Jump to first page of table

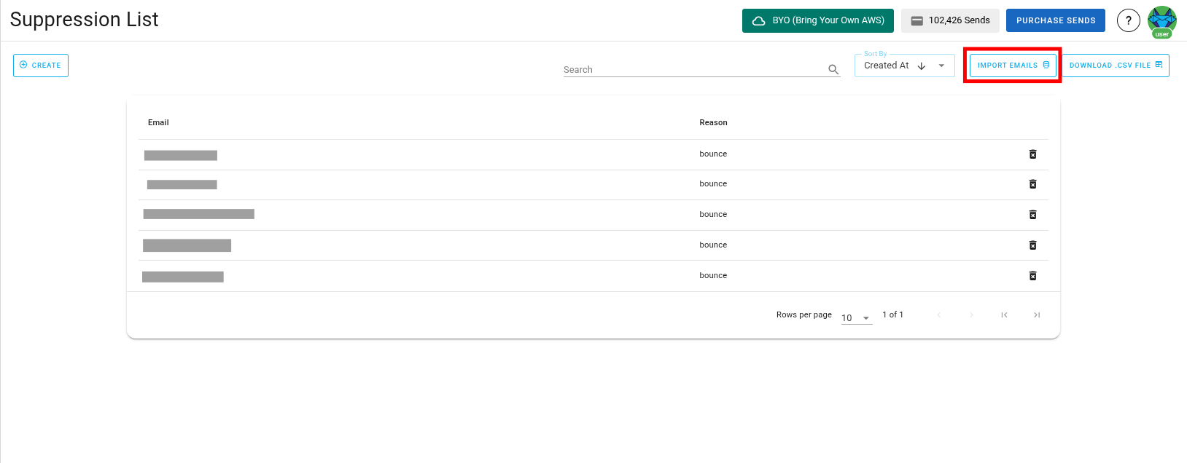click(x=1004, y=314)
